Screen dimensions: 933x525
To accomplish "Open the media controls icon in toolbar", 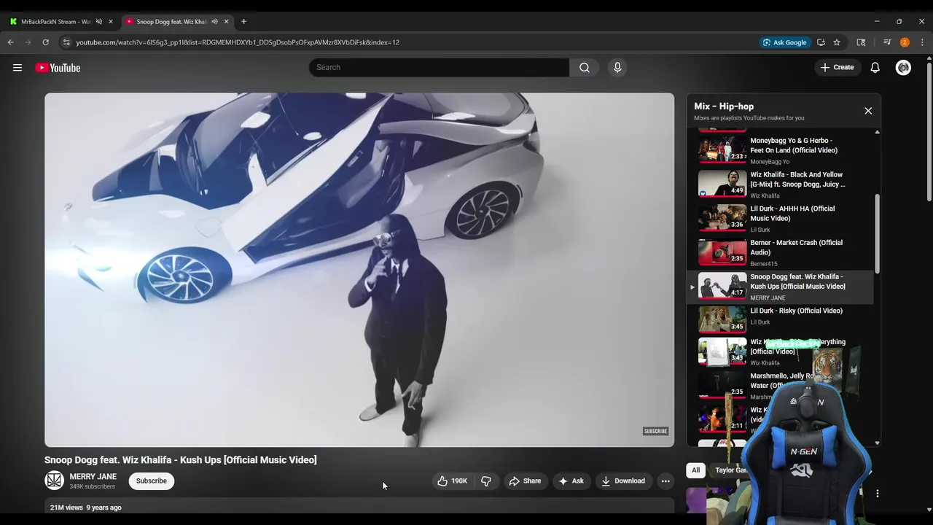I will tap(887, 42).
